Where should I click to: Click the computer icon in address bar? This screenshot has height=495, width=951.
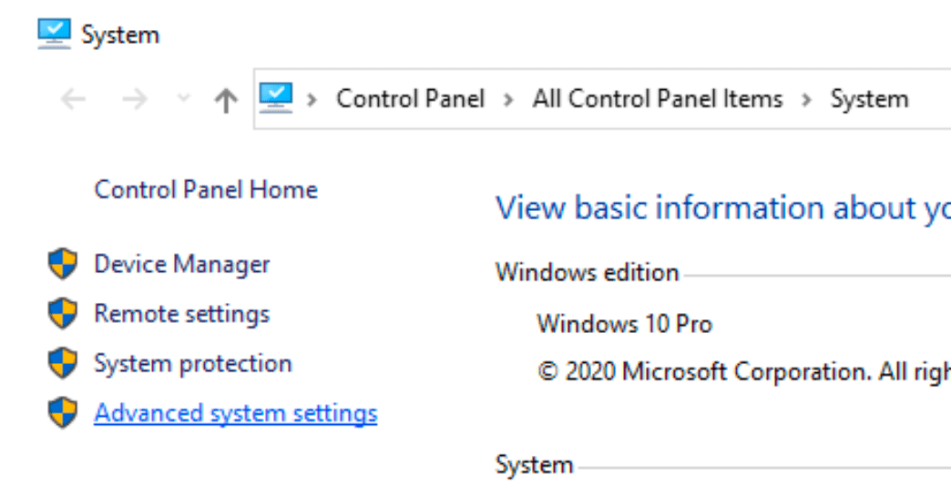coord(275,96)
